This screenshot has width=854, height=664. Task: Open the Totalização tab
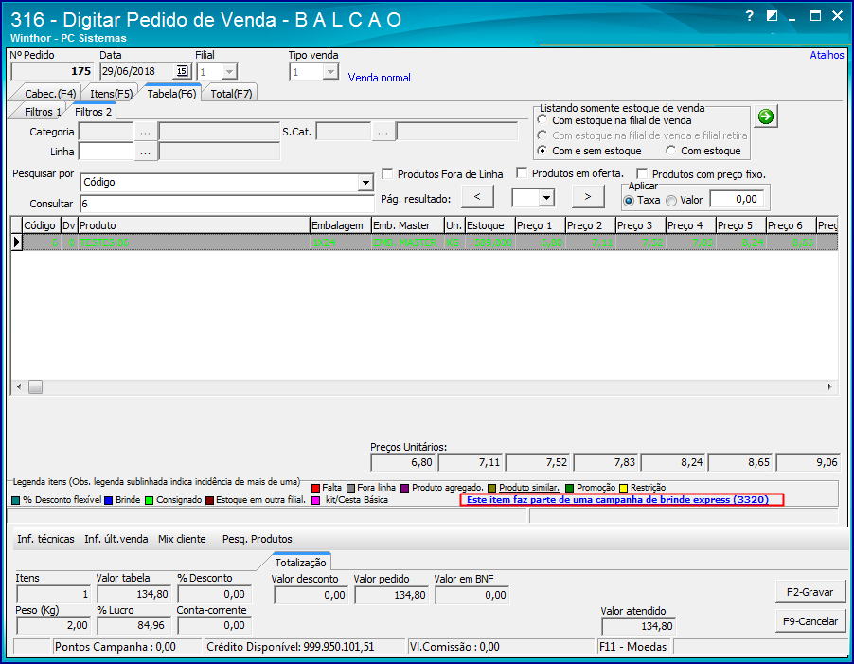pos(300,562)
